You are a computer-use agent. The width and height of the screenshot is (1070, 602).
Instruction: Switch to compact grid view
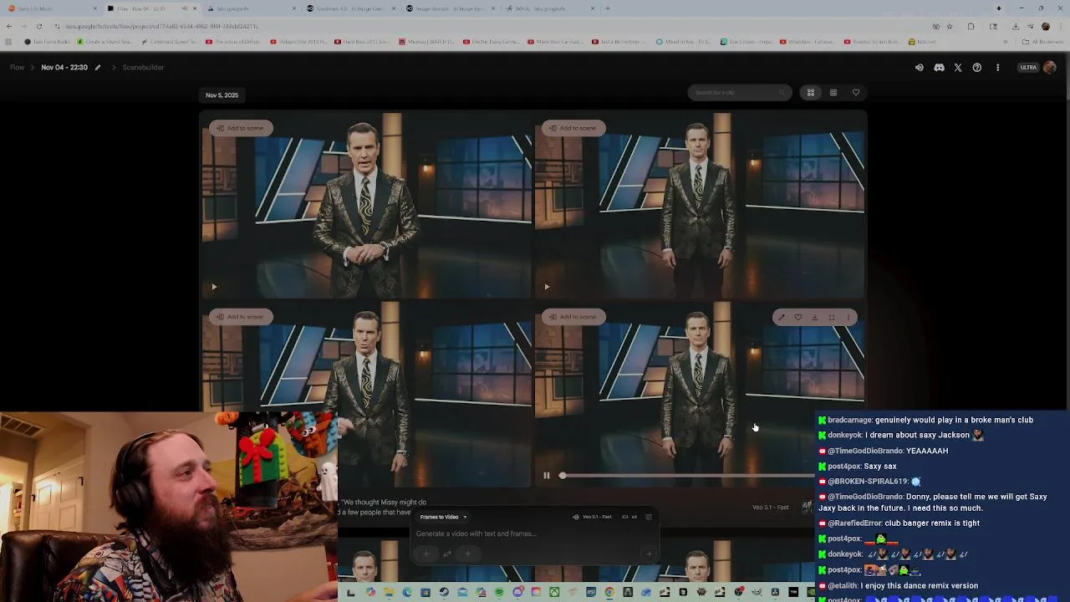pyautogui.click(x=833, y=93)
